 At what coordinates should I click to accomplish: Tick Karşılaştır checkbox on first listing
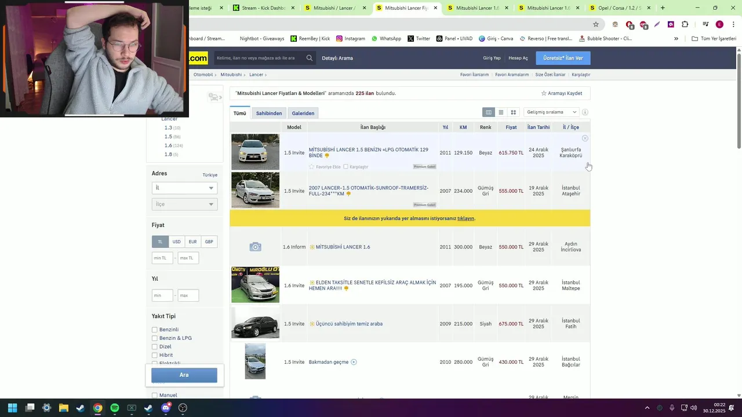pos(346,167)
